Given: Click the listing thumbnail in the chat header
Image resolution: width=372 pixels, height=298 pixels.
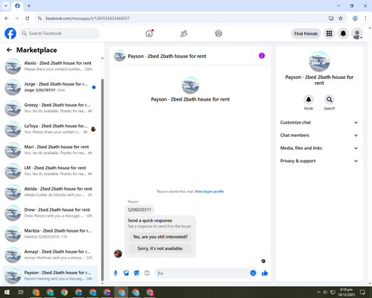Looking at the screenshot, I should click(x=120, y=56).
